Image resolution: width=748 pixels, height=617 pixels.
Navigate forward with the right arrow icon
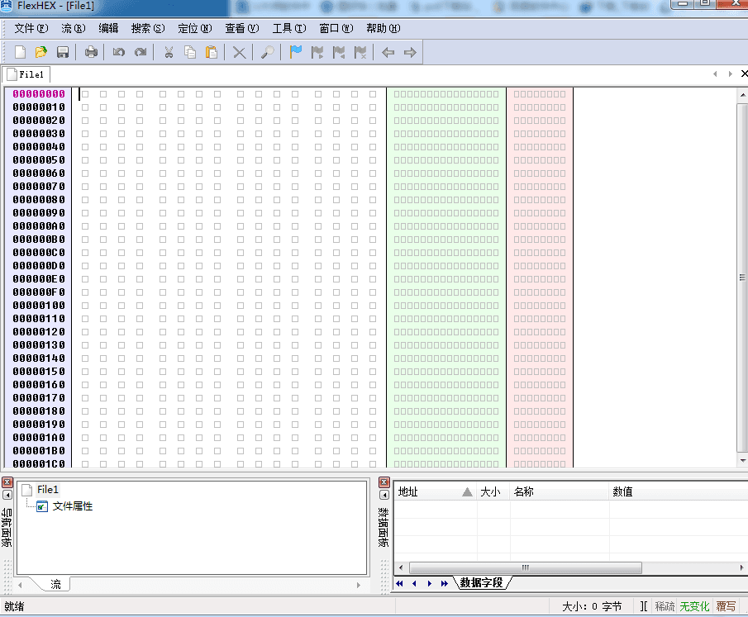(x=410, y=52)
